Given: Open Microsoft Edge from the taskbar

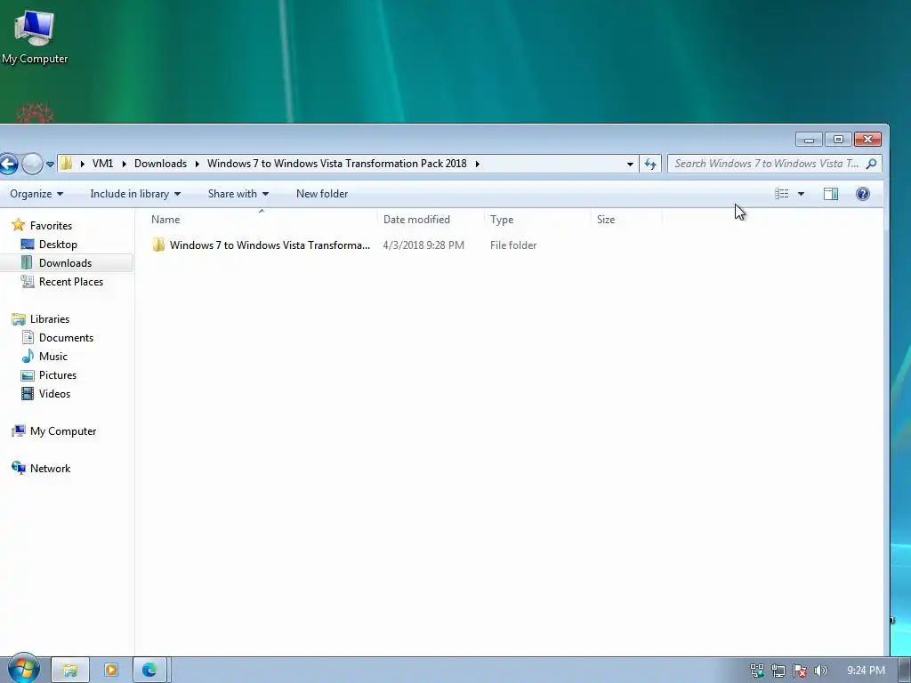Looking at the screenshot, I should pyautogui.click(x=149, y=671).
